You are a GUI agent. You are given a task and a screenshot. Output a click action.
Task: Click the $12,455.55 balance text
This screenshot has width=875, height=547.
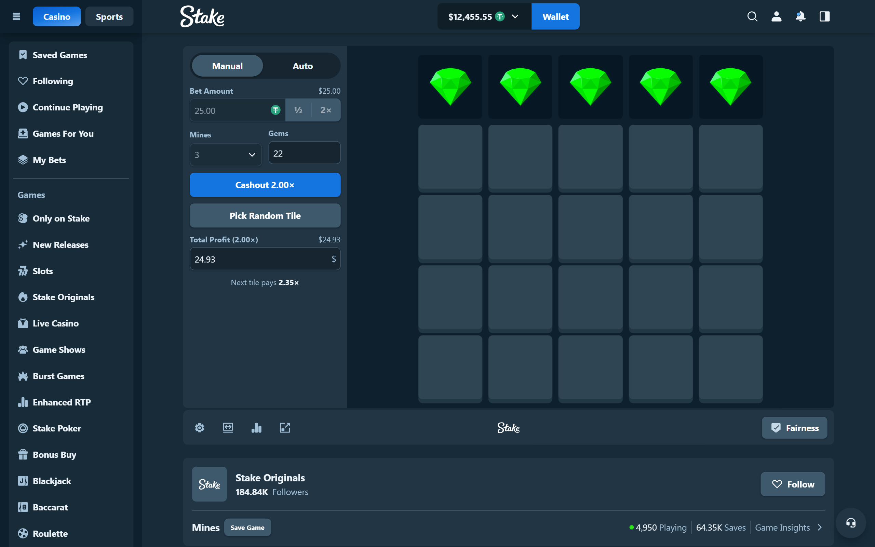point(470,17)
